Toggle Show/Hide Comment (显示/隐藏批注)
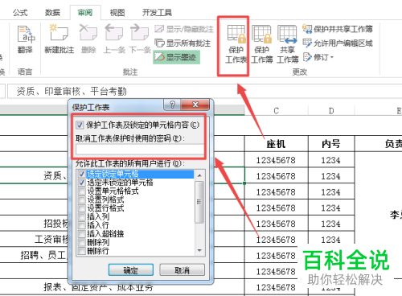This screenshot has height=296, width=402. click(x=184, y=29)
